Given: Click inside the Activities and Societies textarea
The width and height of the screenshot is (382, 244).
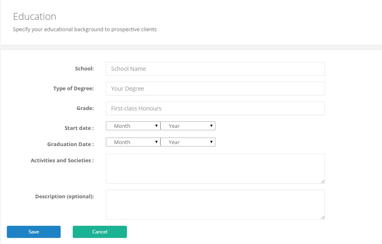Looking at the screenshot, I should coord(215,169).
